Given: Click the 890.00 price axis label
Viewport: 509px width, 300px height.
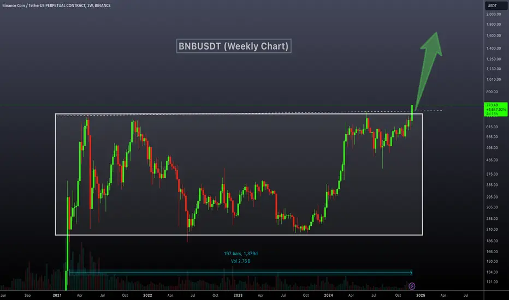Looking at the screenshot, I should click(x=492, y=92).
